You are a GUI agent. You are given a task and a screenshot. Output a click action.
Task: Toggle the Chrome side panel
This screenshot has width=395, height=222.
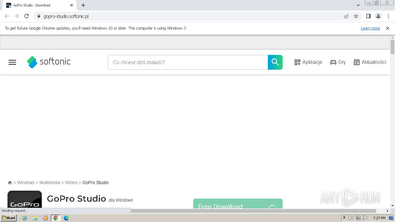click(x=368, y=16)
